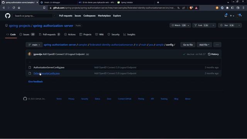The image size is (247, 139).
Task: Open the Add file dropdown
Action: (204, 45)
